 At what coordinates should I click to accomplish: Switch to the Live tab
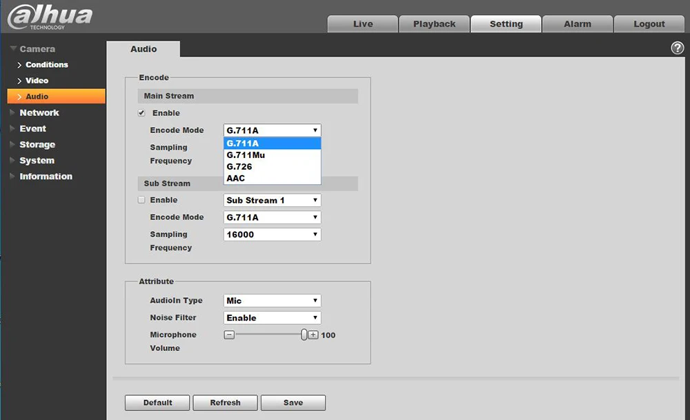[363, 23]
